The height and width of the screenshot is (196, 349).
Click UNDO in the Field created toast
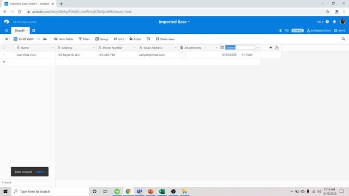(40, 172)
